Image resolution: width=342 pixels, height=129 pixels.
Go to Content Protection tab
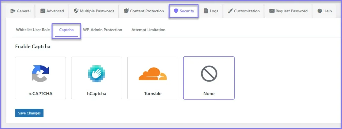pyautogui.click(x=144, y=11)
